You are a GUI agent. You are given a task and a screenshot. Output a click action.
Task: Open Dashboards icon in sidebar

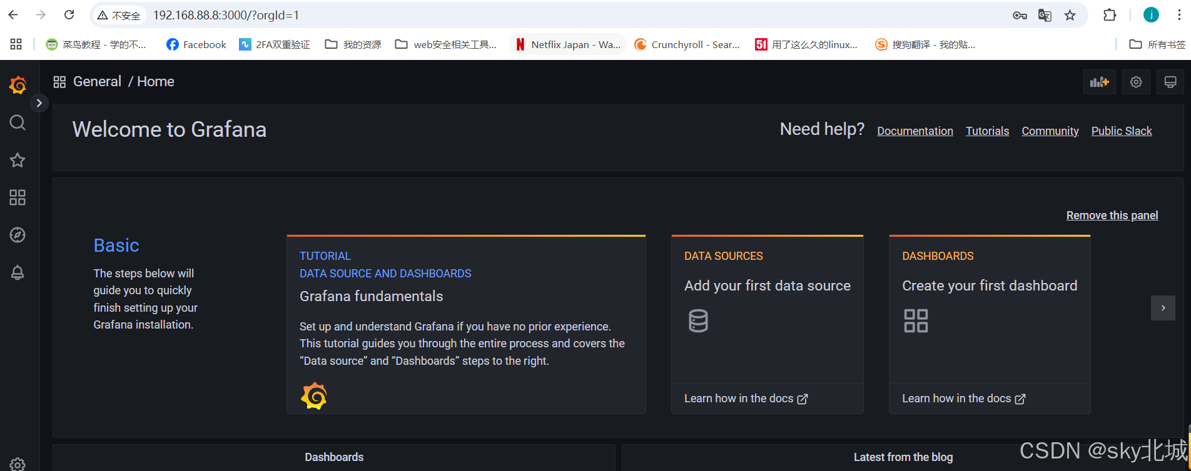pos(18,197)
